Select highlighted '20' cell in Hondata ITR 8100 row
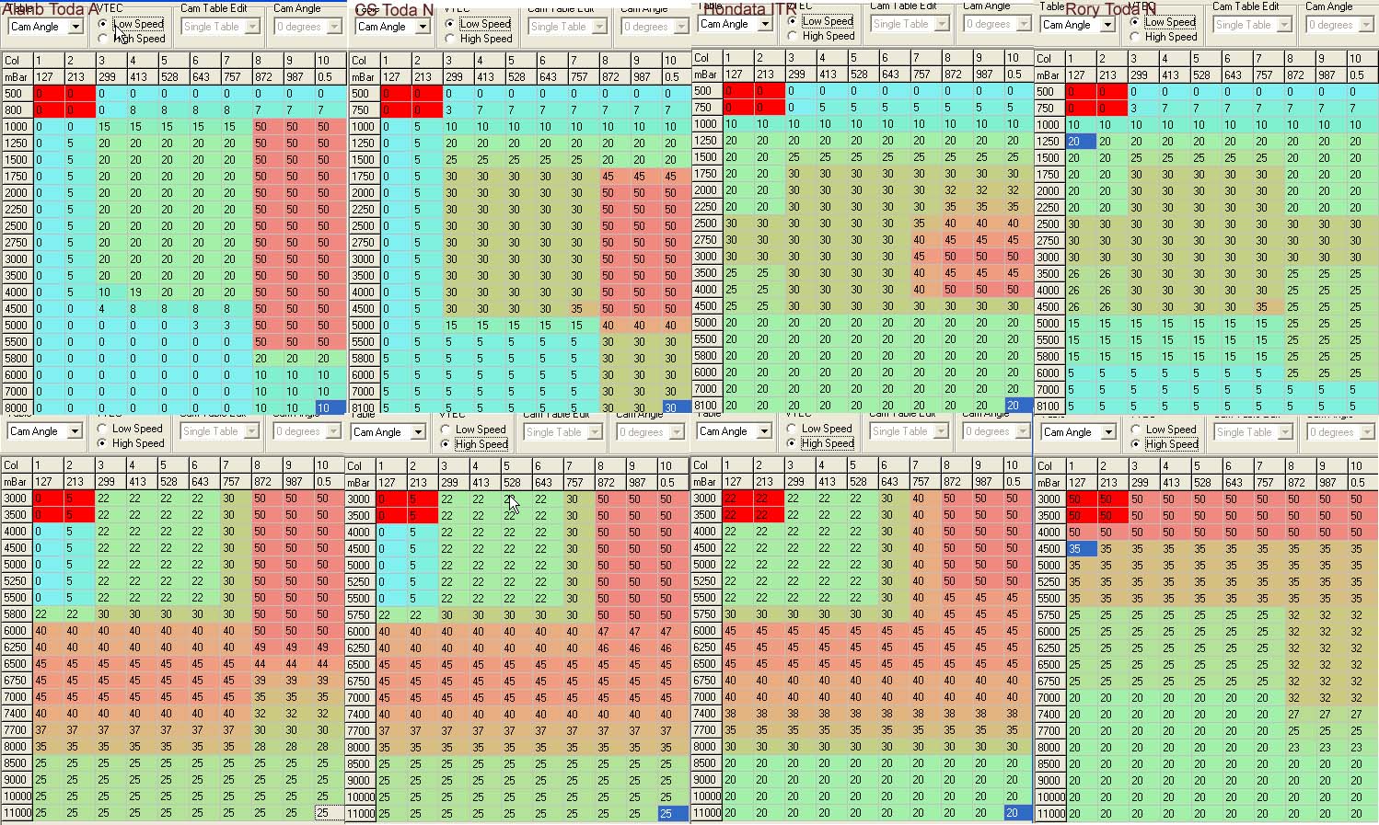 point(1019,405)
